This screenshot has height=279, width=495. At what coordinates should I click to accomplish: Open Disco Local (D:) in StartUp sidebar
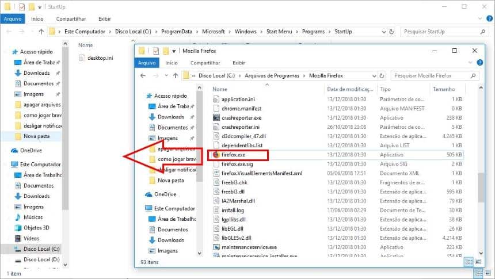coord(41,259)
